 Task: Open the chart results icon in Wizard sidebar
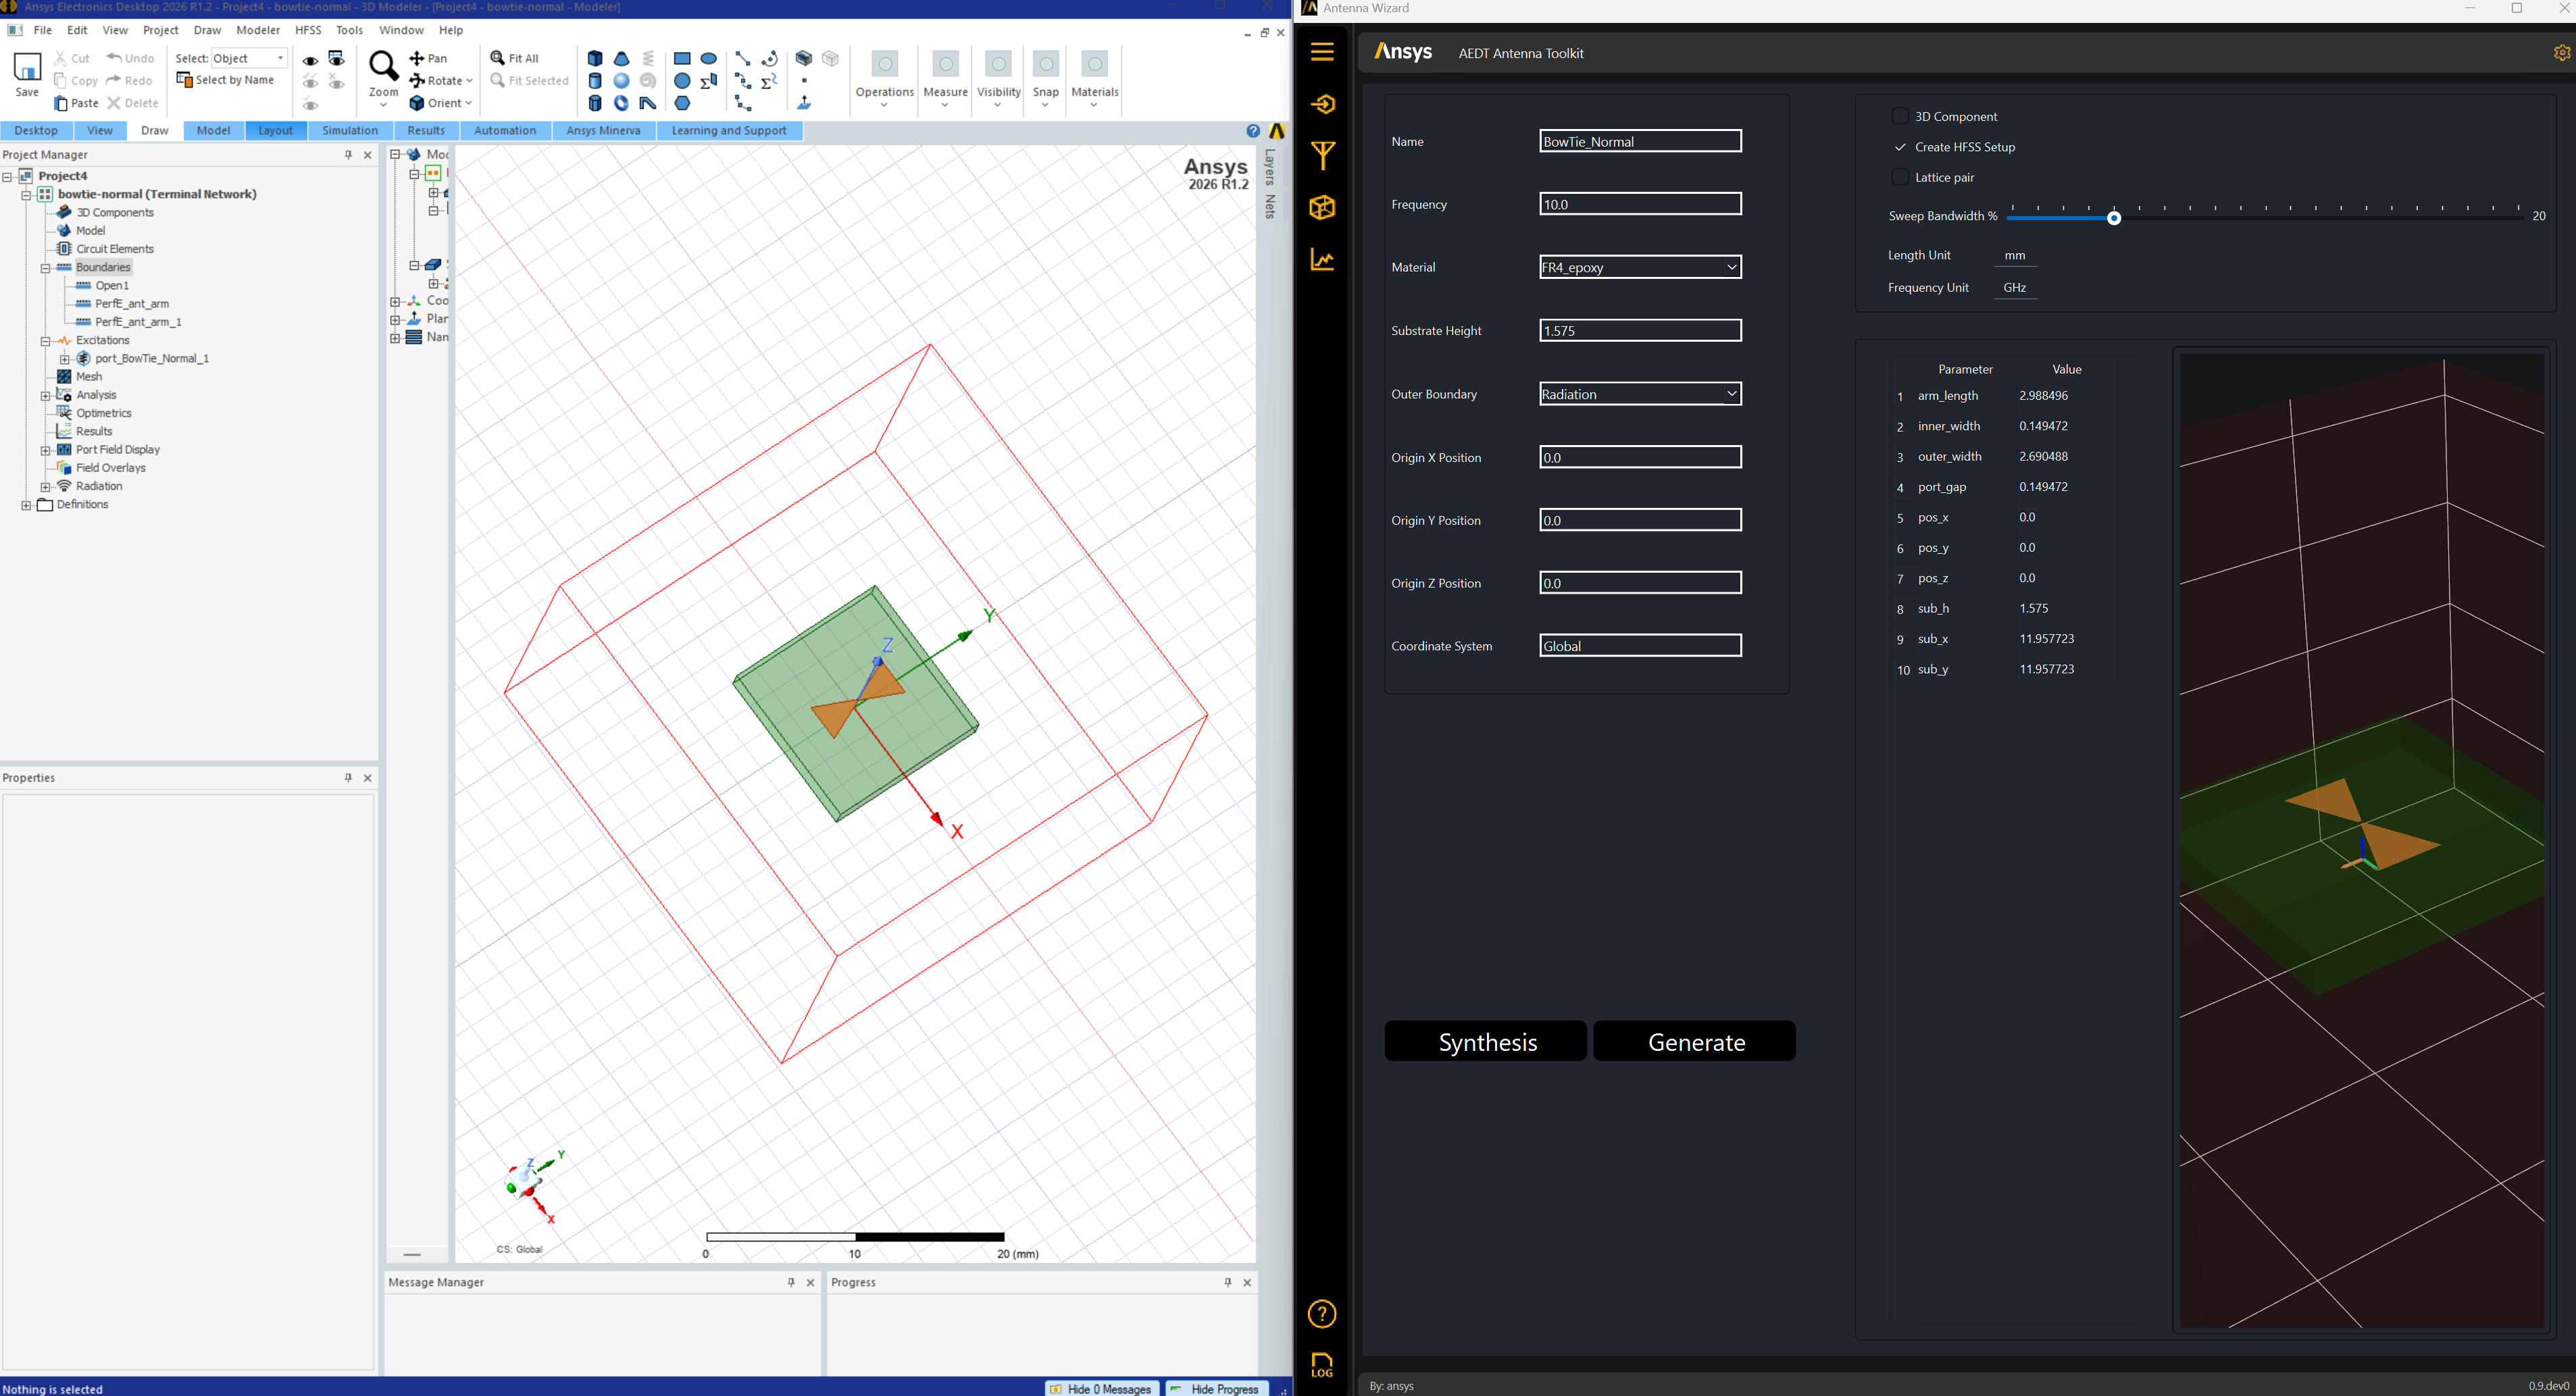(1322, 260)
